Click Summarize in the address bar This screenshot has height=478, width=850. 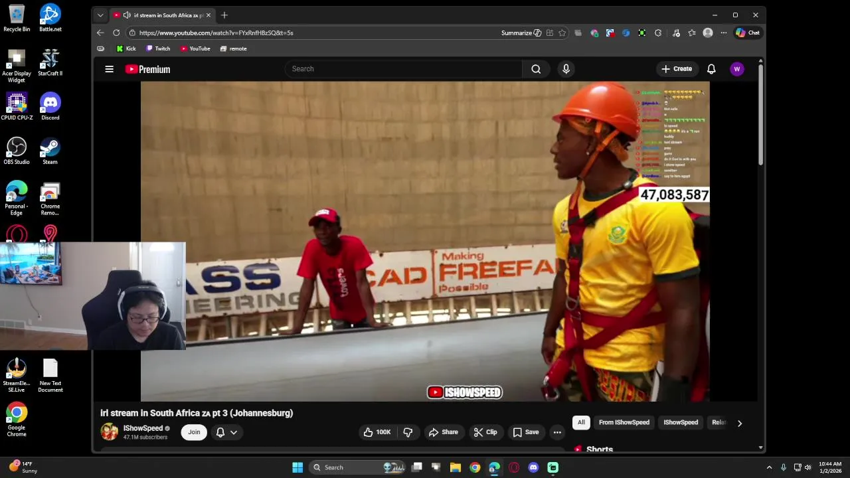(521, 33)
